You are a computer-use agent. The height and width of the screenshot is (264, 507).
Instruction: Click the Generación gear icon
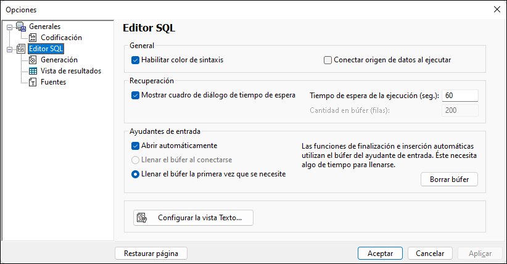pyautogui.click(x=33, y=60)
